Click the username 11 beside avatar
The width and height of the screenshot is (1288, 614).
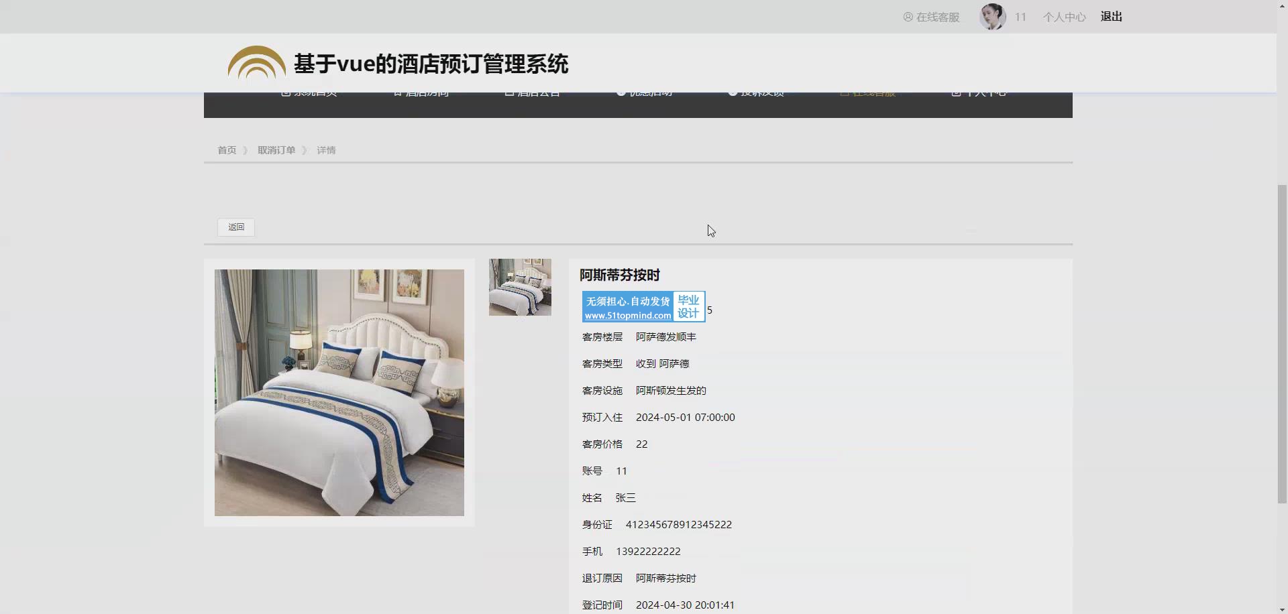point(1020,17)
